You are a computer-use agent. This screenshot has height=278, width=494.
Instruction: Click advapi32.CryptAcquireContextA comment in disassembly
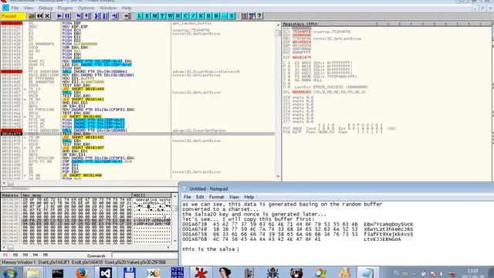pos(206,72)
